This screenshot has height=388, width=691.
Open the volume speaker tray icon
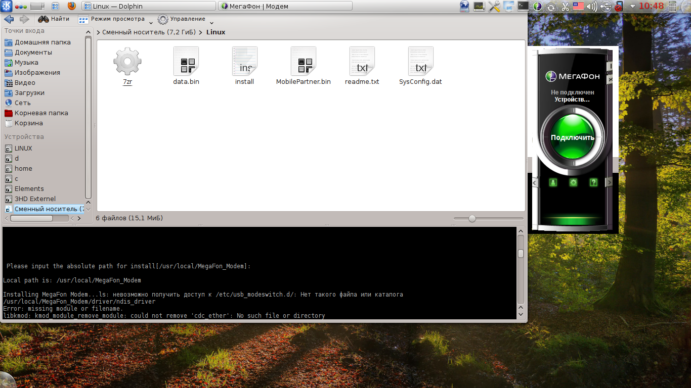tap(591, 7)
